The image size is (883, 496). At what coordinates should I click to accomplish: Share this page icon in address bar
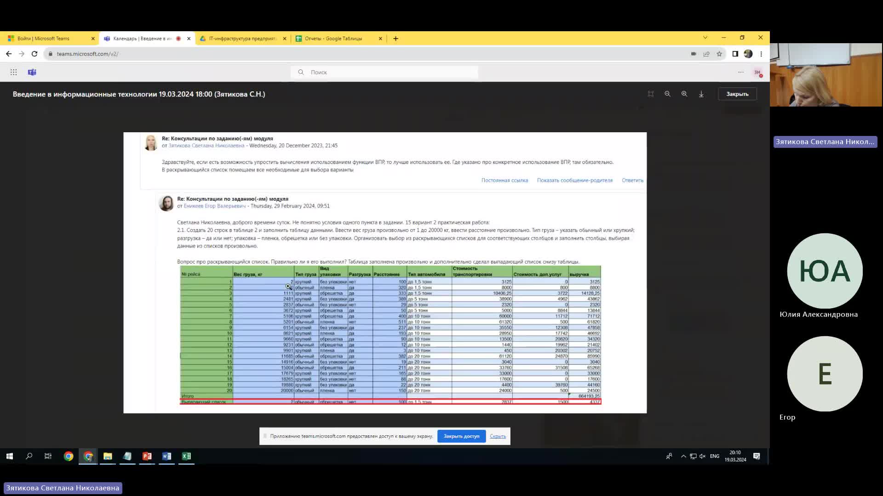click(706, 54)
